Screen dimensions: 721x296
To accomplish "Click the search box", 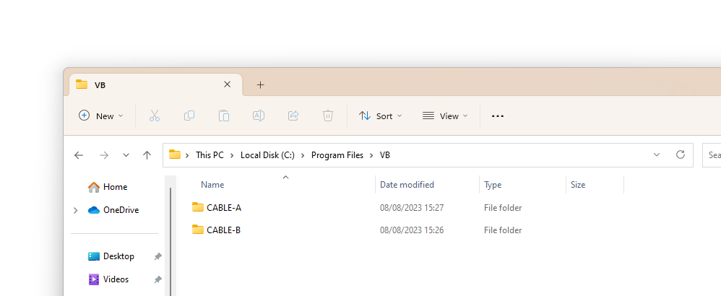I will pos(712,155).
